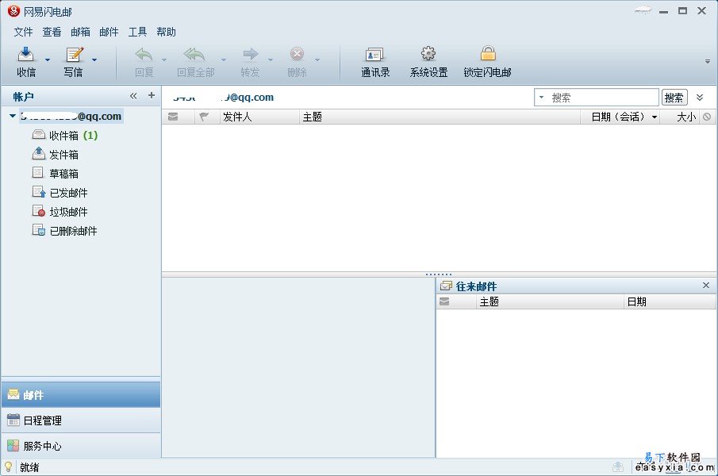
Task: Close the 往来邮件 panel
Action: 706,285
